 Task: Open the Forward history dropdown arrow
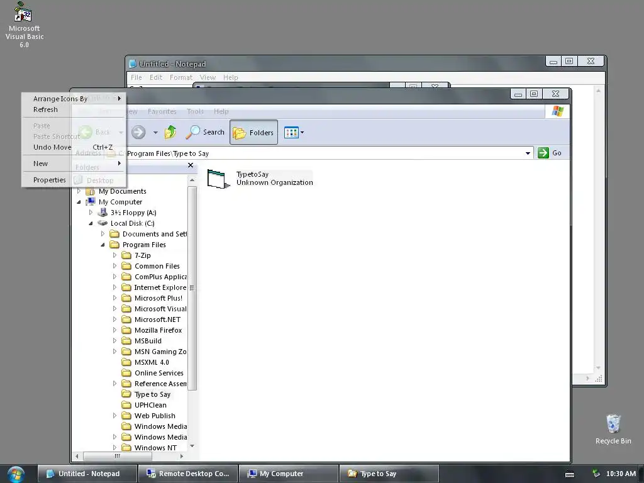[x=155, y=132]
